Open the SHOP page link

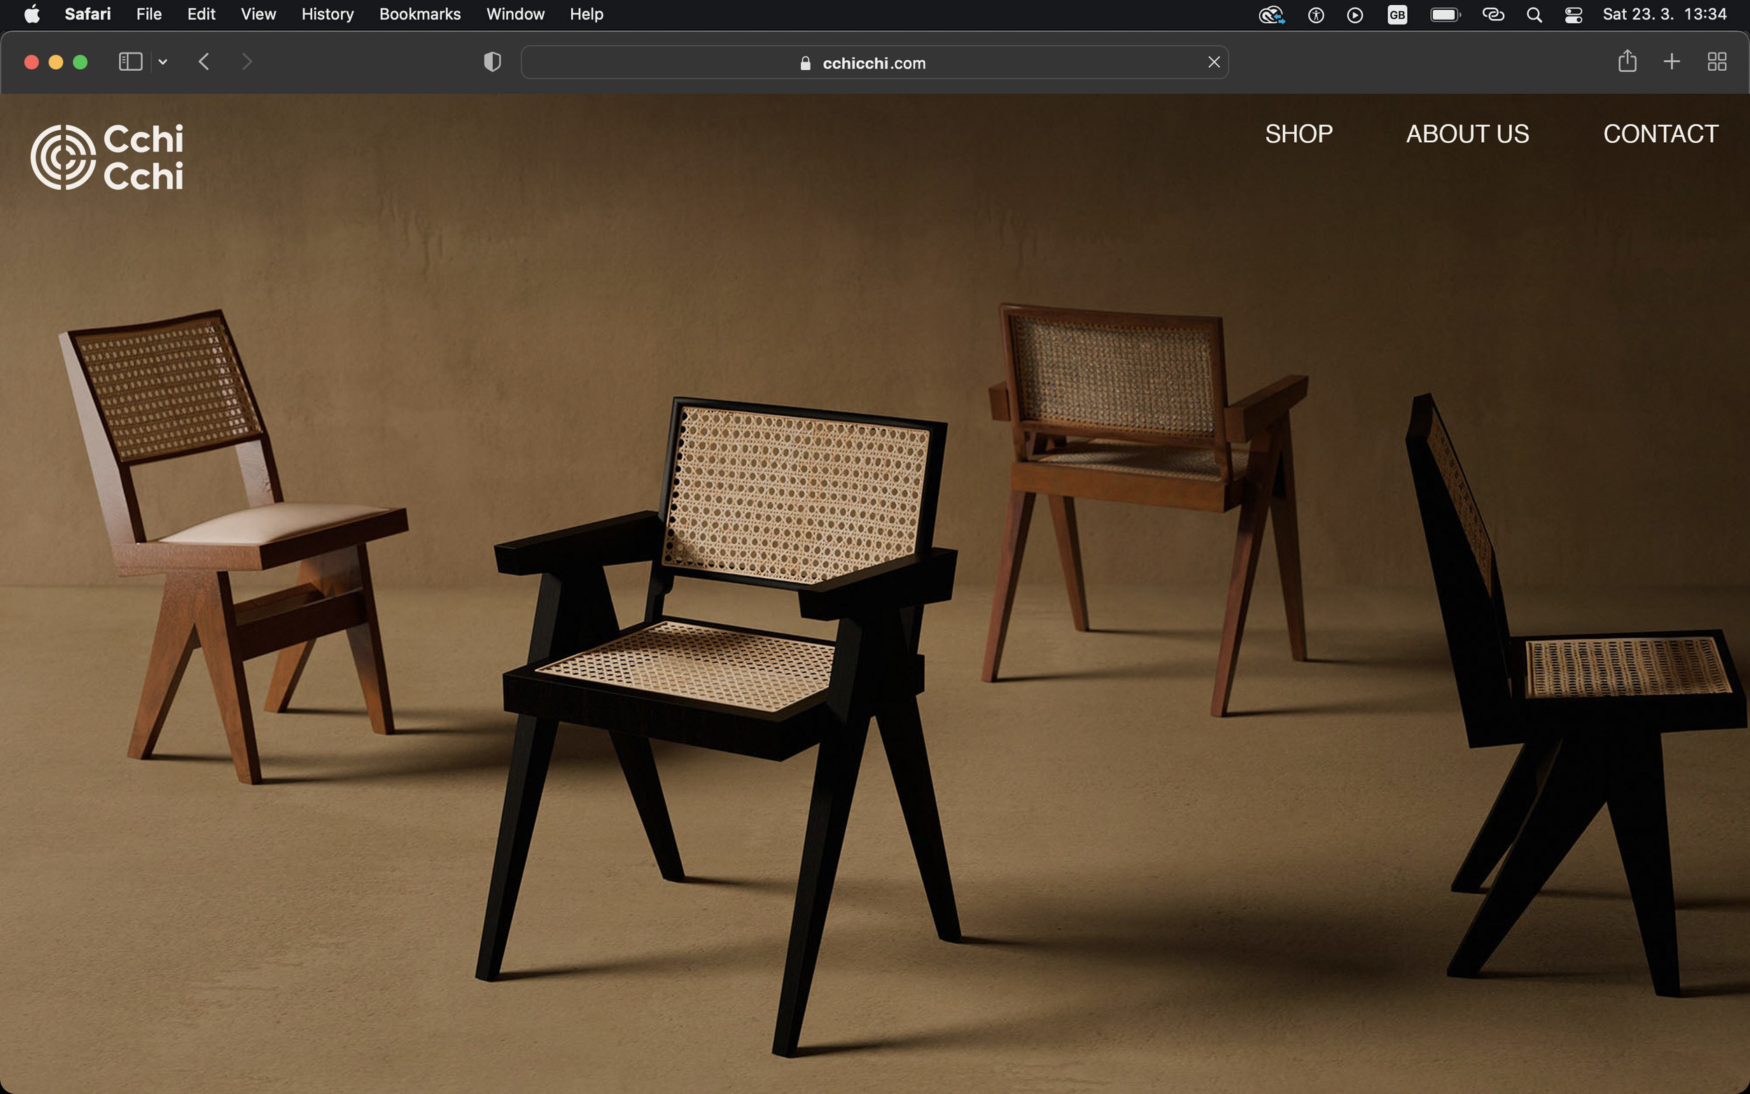click(1298, 134)
